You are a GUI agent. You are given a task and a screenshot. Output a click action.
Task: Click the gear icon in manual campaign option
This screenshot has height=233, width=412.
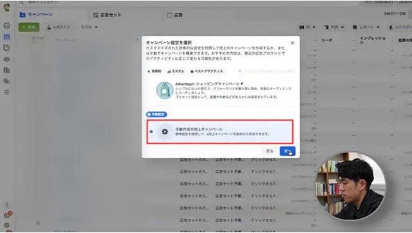click(x=165, y=131)
